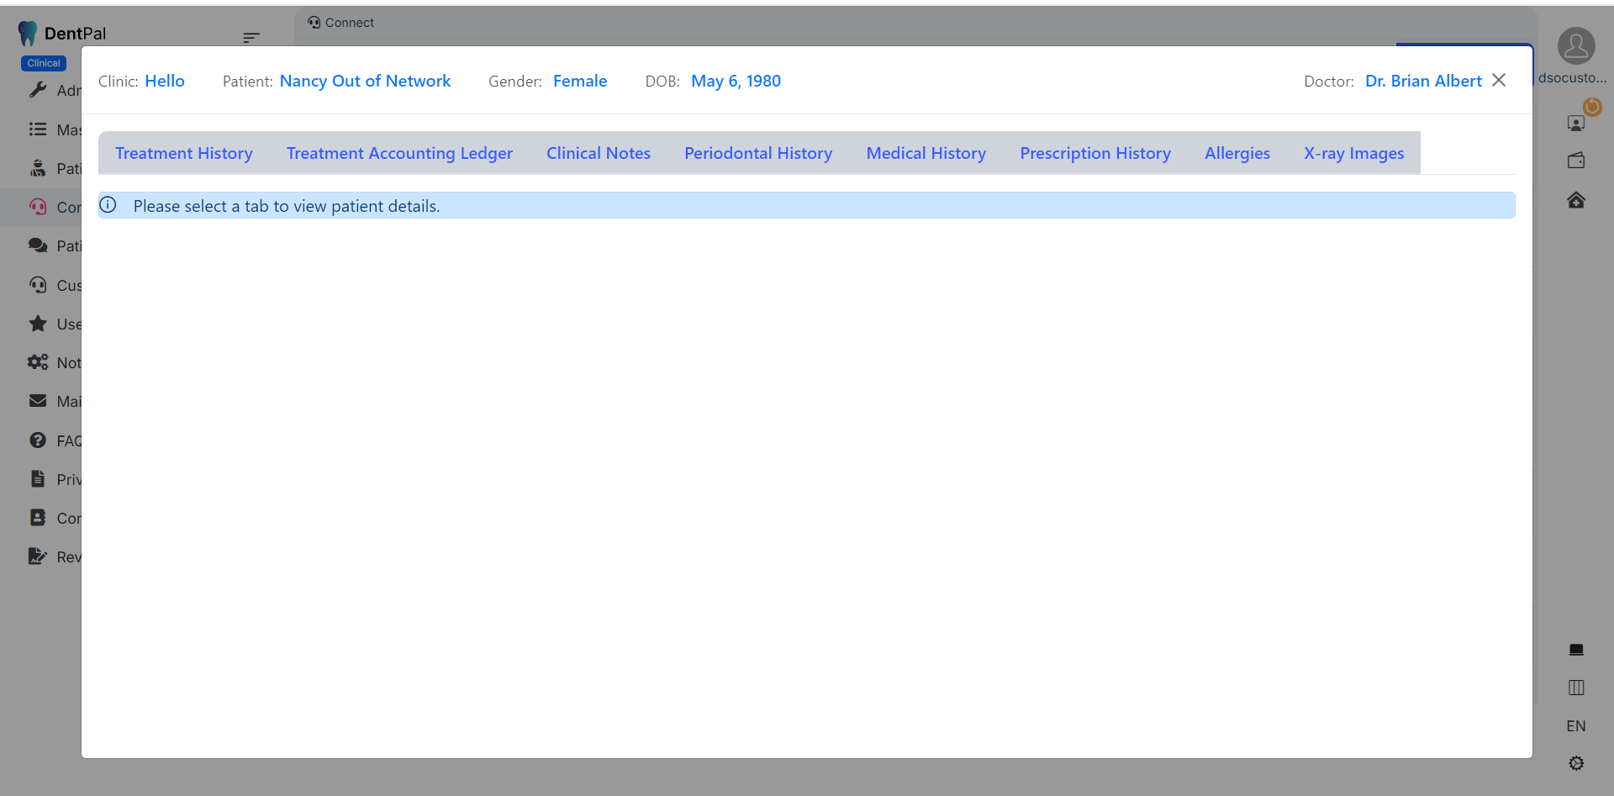This screenshot has height=796, width=1614.
Task: View the Periodontal History tab
Action: 757,153
